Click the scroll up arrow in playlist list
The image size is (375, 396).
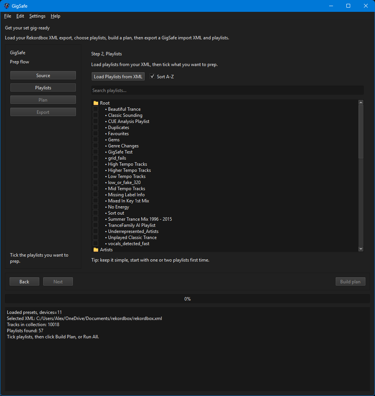361,102
